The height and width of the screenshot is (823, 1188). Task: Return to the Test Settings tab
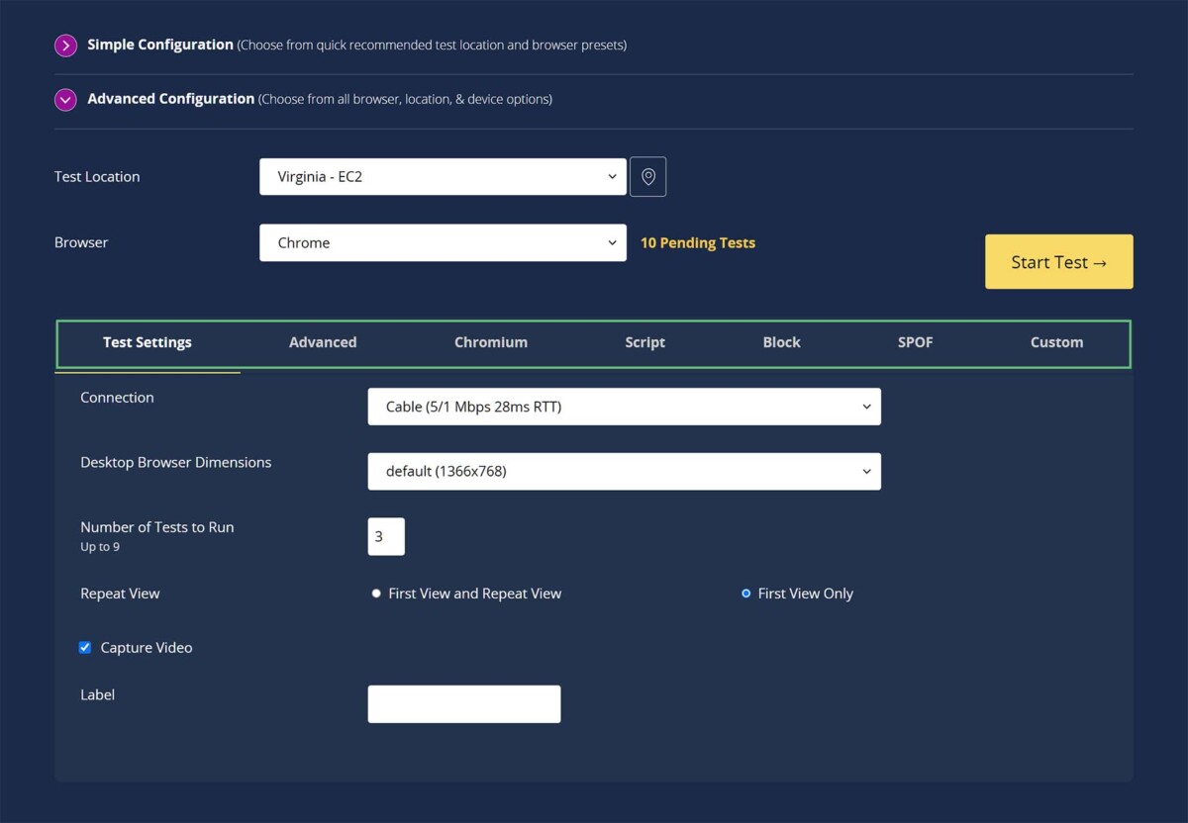(147, 342)
